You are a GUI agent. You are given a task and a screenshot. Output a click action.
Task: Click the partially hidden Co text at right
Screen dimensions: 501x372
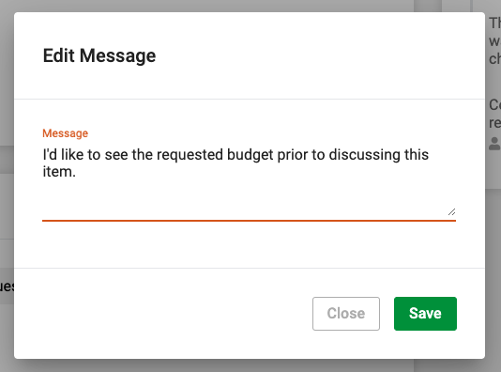[x=495, y=105]
